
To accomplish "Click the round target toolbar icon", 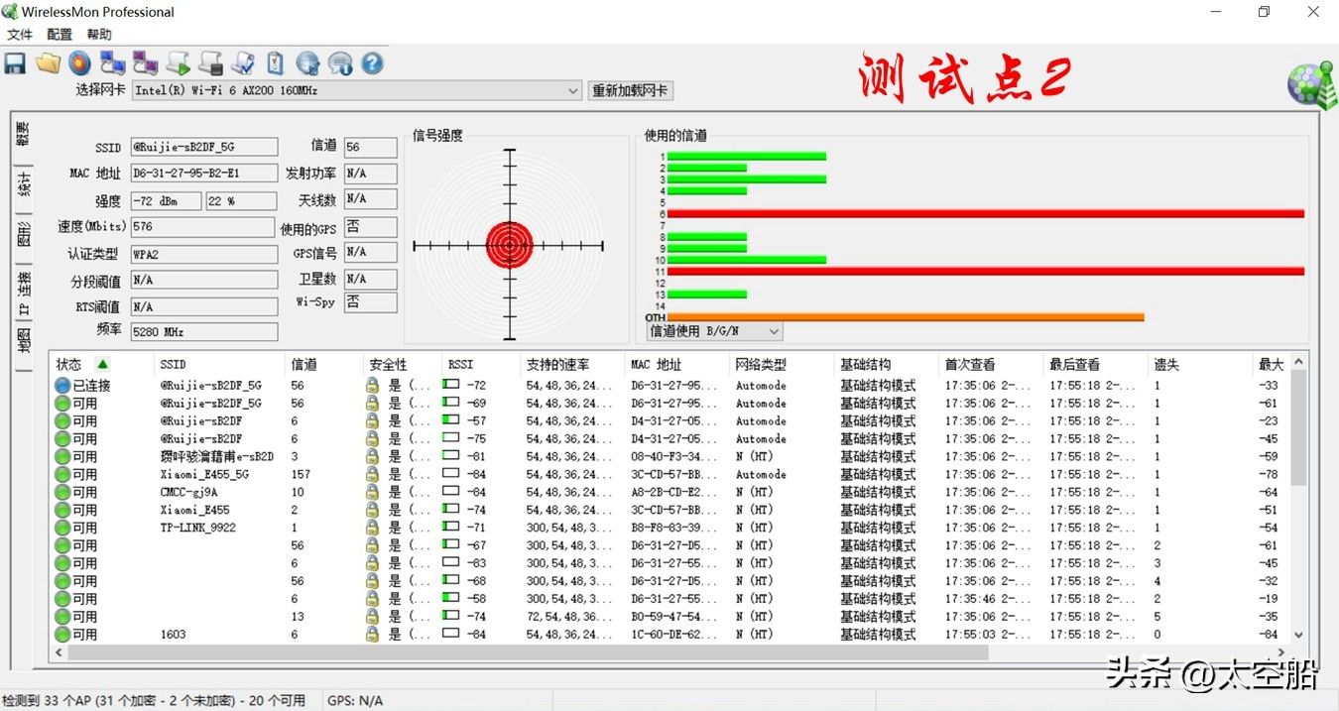I will click(x=80, y=64).
